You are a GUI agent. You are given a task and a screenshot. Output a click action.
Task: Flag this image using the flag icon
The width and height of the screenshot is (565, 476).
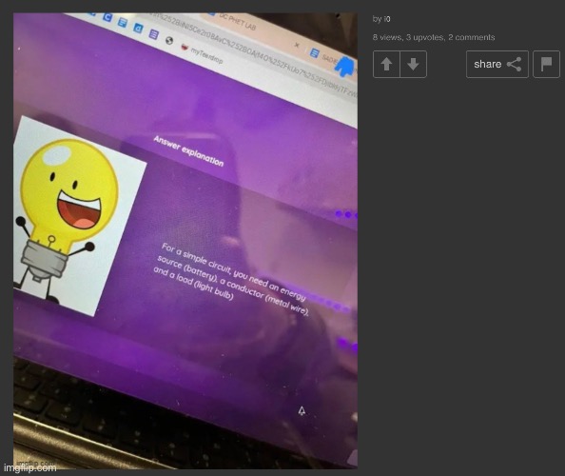(x=546, y=64)
